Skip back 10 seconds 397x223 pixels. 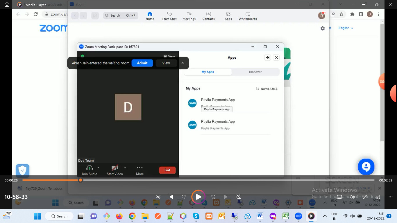(x=184, y=197)
